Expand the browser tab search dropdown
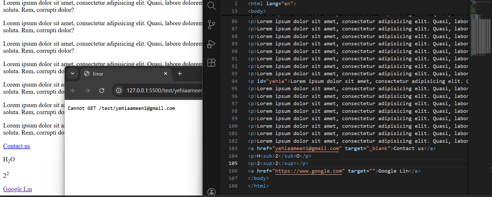492x197 pixels. tap(73, 74)
